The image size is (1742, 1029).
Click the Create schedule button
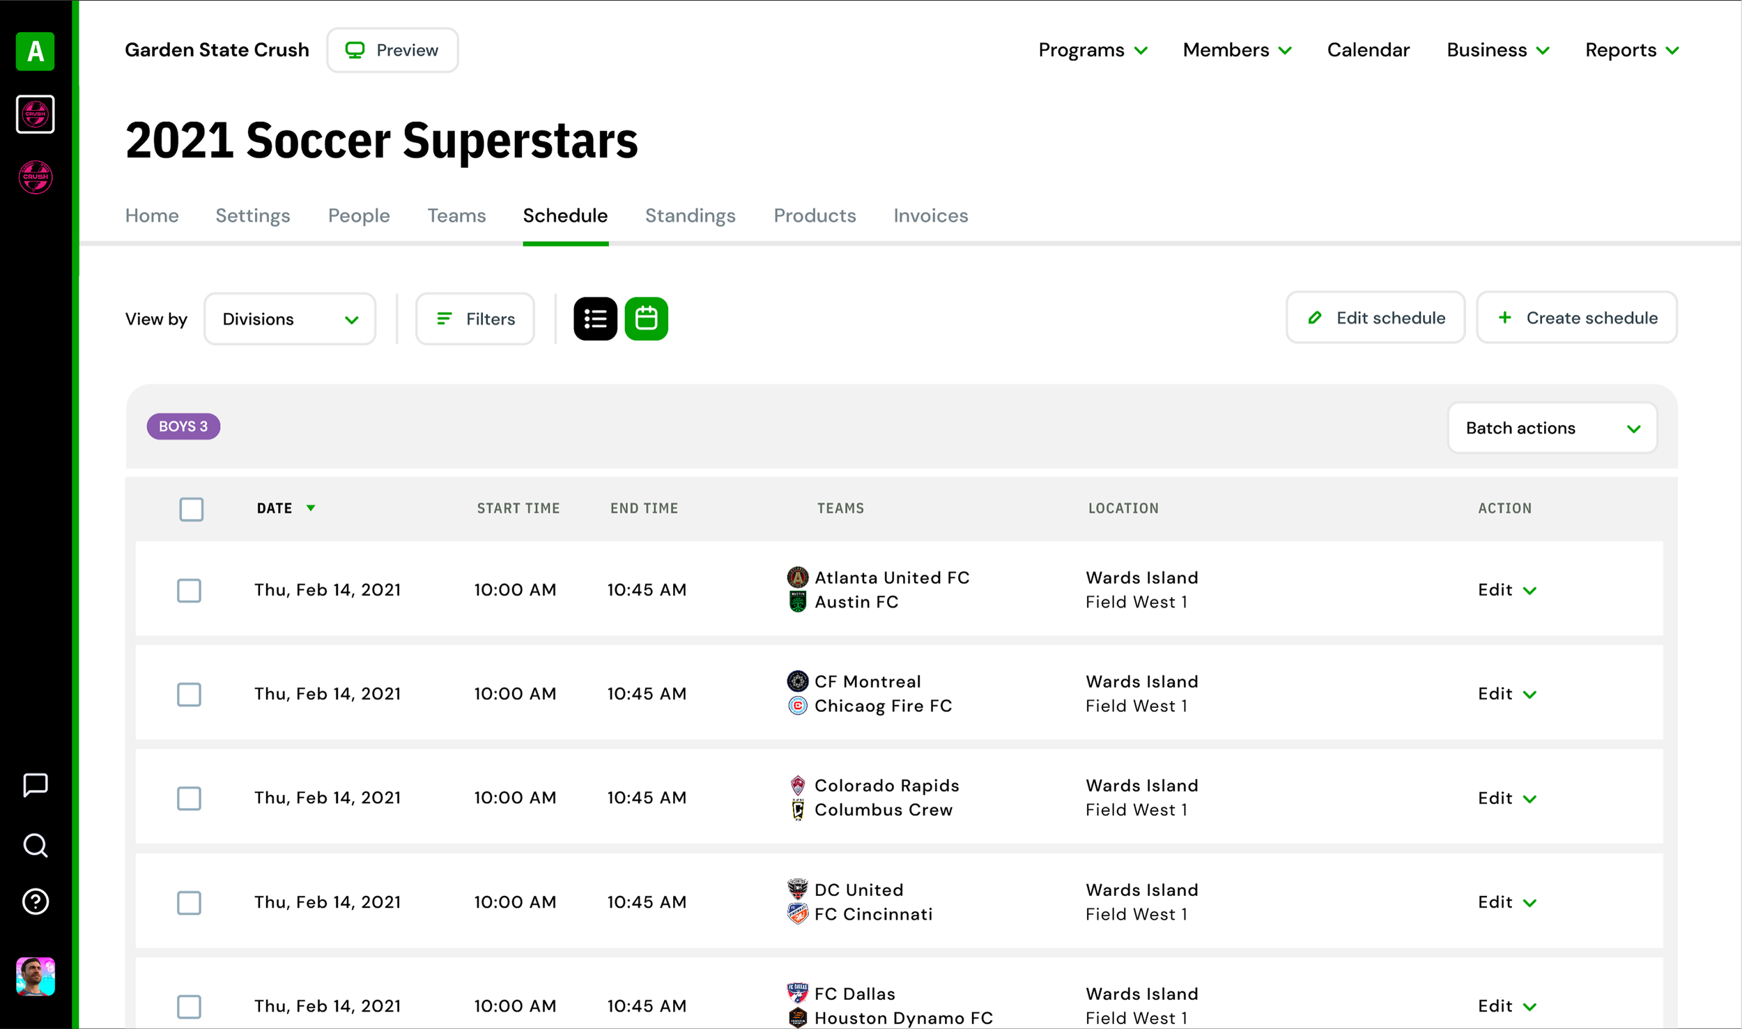pos(1576,318)
